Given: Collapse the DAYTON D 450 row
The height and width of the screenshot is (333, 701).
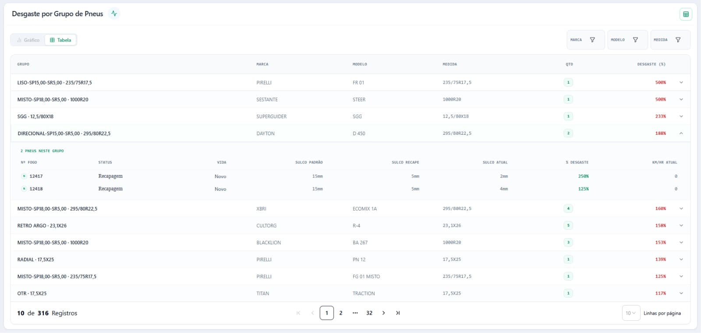Looking at the screenshot, I should [x=681, y=133].
